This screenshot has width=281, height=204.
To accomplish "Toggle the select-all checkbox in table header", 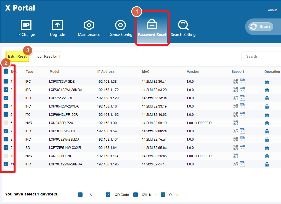I will (x=6, y=72).
